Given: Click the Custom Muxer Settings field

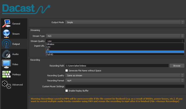Looking at the screenshot, I should [x=125, y=86].
